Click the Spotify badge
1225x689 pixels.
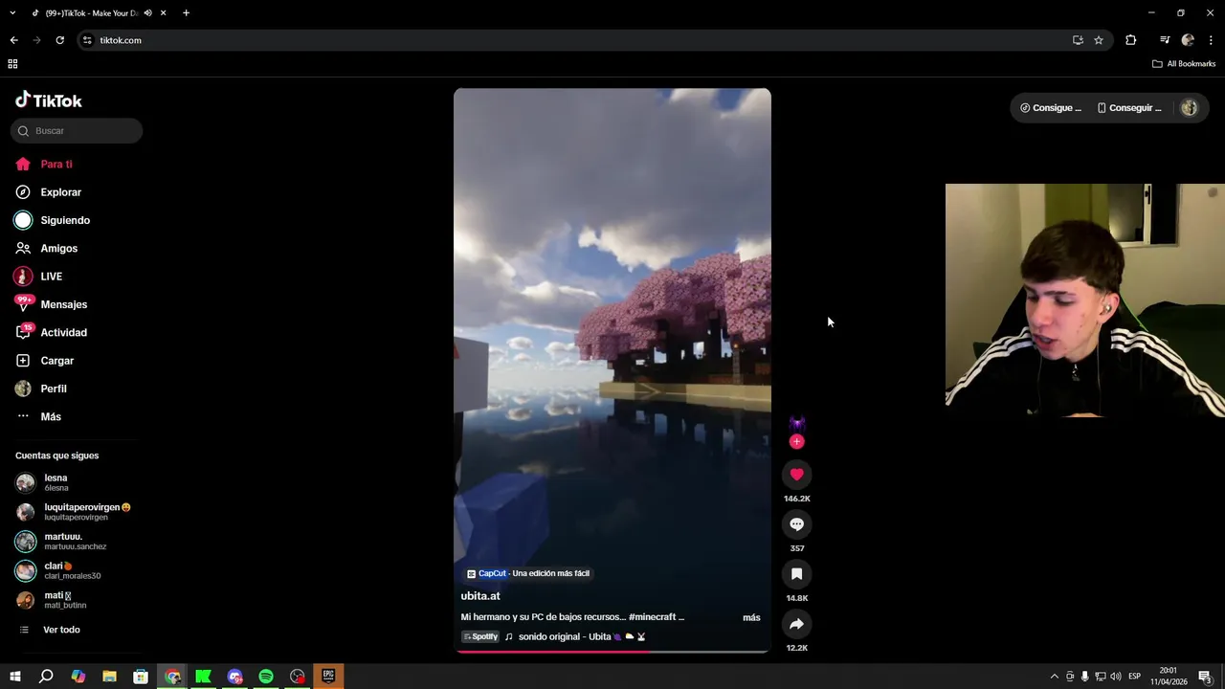pyautogui.click(x=480, y=637)
